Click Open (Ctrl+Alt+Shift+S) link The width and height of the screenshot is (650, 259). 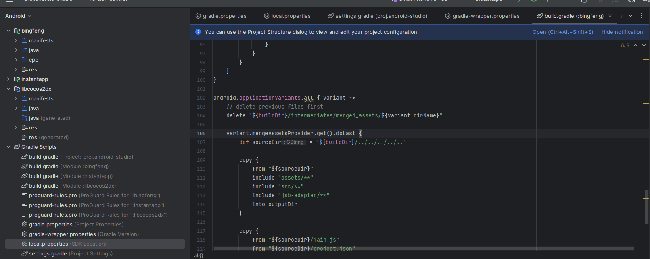coord(563,32)
